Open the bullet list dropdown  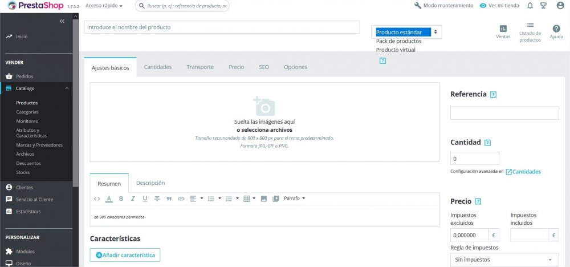[214, 199]
